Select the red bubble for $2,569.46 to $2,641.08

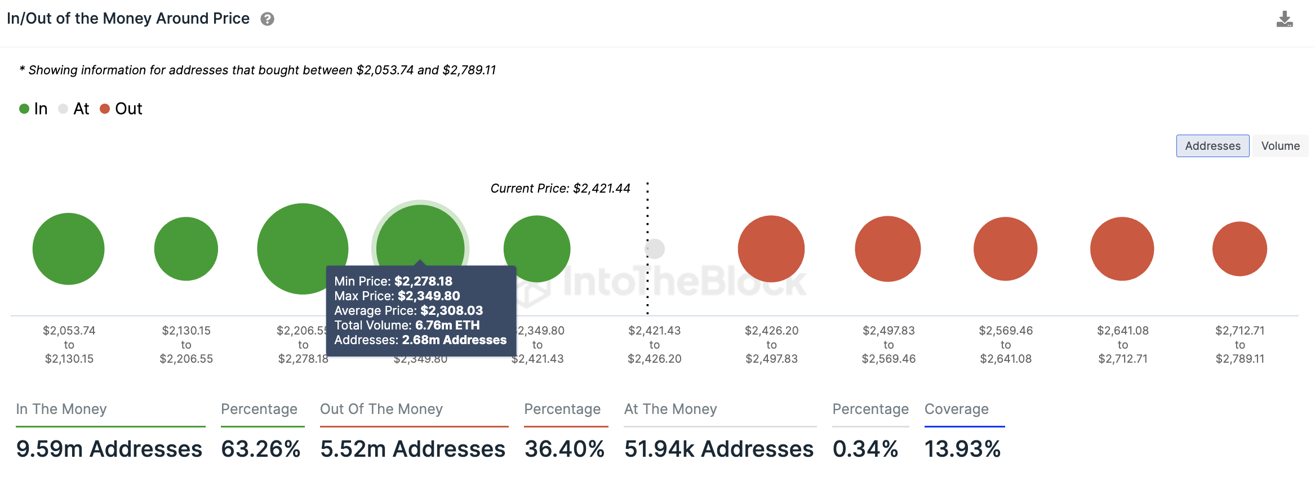pos(1005,248)
